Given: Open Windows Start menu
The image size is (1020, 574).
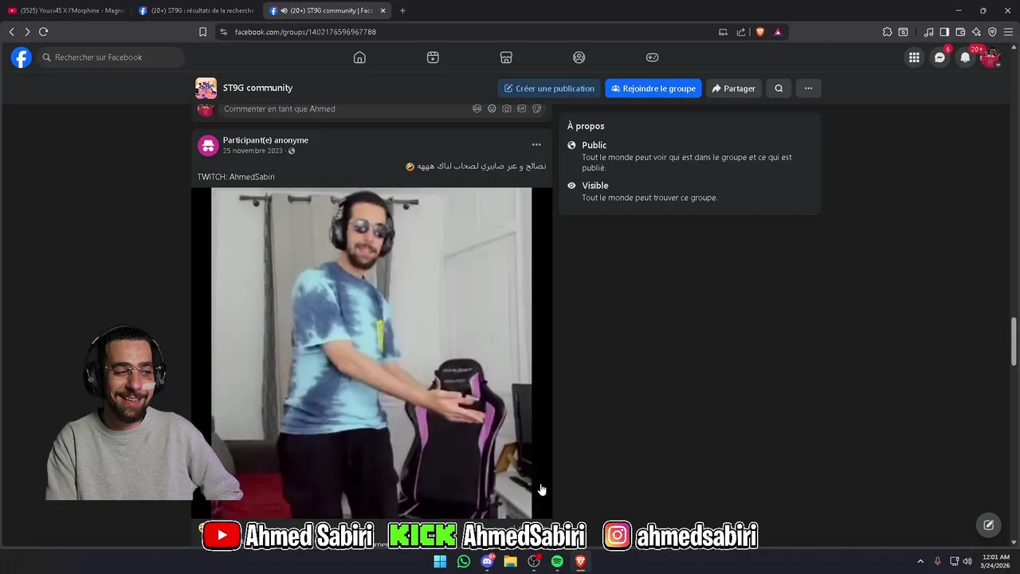Looking at the screenshot, I should [440, 561].
